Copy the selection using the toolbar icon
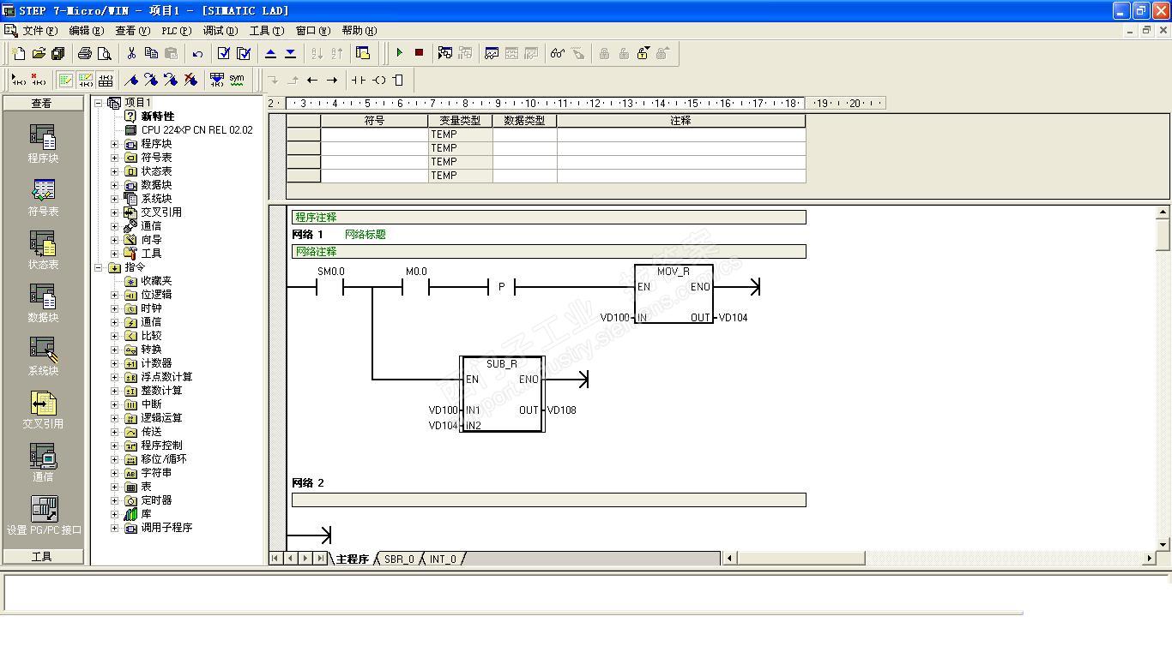1172x658 pixels. pos(151,53)
